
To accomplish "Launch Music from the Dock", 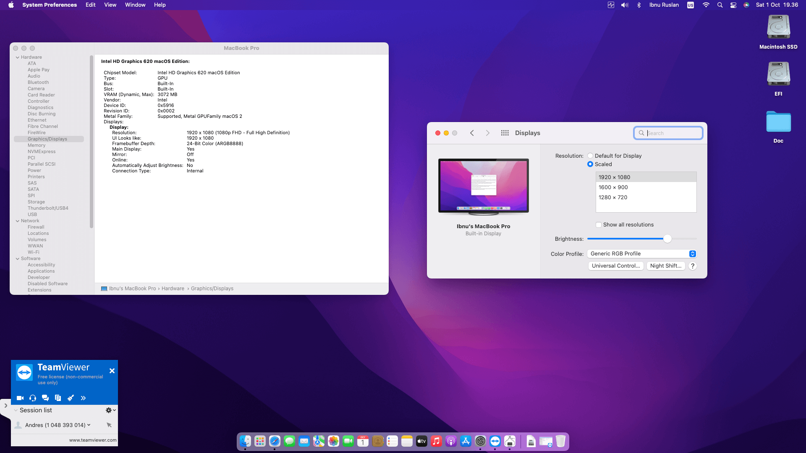I will [436, 441].
